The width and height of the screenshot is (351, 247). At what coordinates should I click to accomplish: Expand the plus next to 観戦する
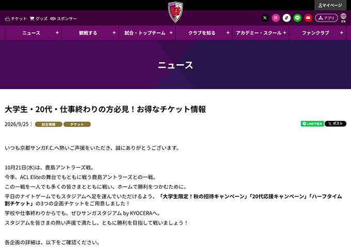pos(114,33)
